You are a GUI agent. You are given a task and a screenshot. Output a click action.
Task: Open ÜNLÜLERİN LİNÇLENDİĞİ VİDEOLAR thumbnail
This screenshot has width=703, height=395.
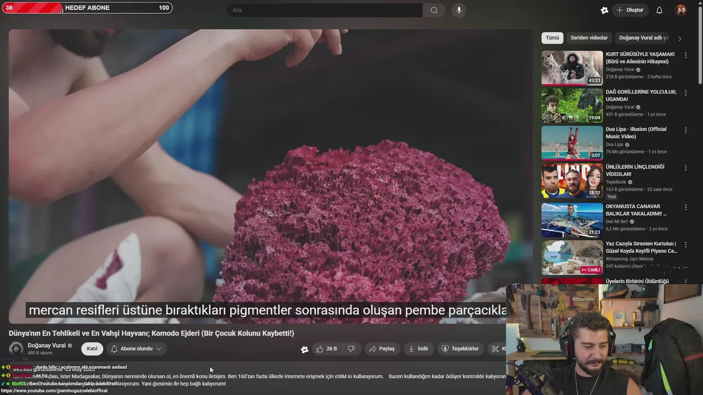(x=572, y=180)
